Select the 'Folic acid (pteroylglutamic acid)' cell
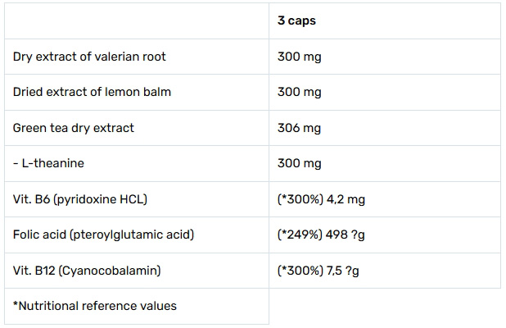This screenshot has width=506, height=328. coord(103,235)
